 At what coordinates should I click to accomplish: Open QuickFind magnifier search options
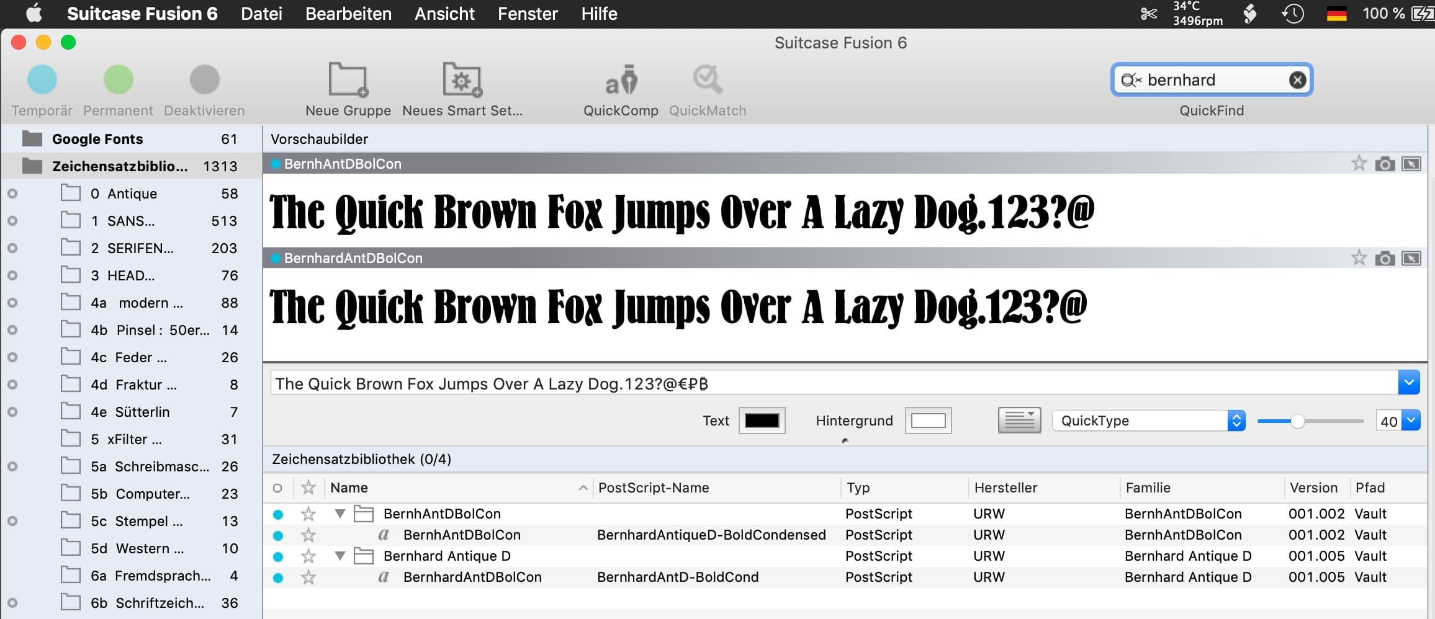(x=1131, y=80)
